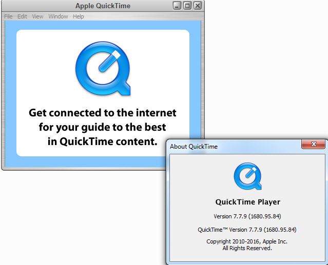Click 'All Rights Reserved.' text
This screenshot has width=328, height=265.
[247, 248]
